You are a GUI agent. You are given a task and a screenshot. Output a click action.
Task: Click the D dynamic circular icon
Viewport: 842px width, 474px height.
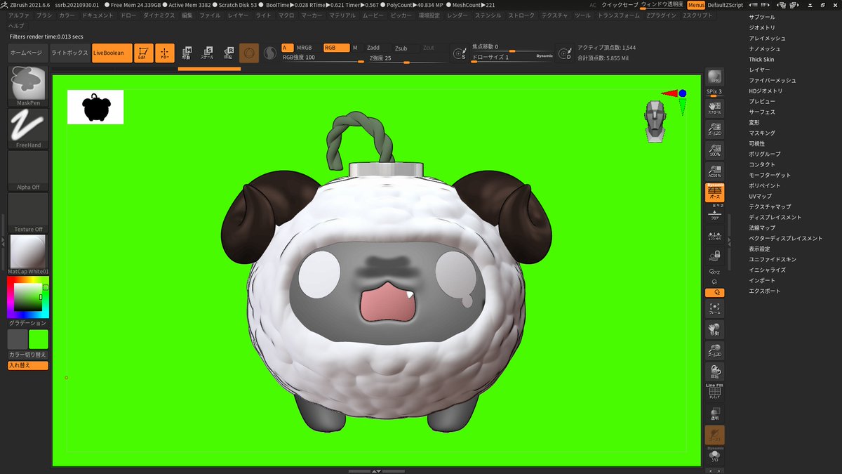click(x=564, y=53)
